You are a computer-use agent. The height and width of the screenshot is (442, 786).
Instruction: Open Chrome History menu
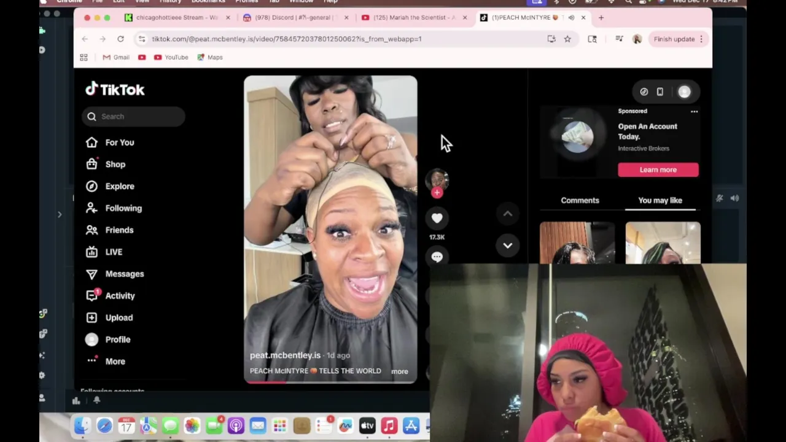(170, 2)
